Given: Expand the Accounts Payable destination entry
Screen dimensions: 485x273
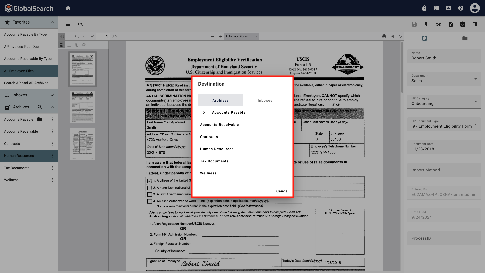Looking at the screenshot, I should pyautogui.click(x=204, y=112).
